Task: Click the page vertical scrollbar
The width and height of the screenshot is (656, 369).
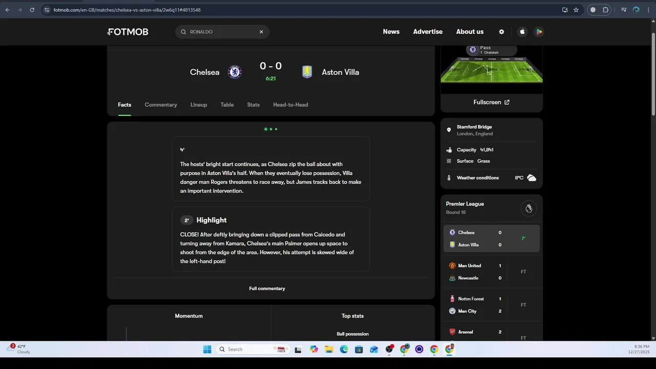Action: coord(653,74)
